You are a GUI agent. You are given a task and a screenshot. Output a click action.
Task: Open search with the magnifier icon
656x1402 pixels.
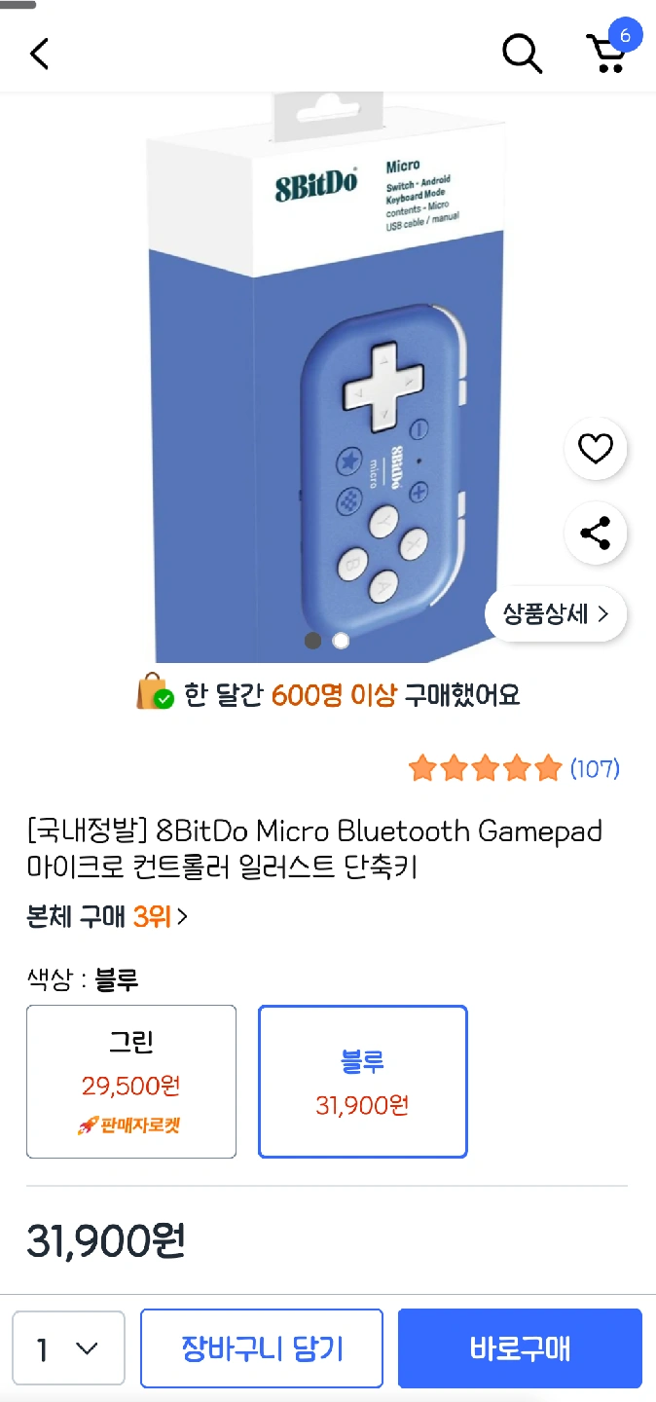point(522,54)
